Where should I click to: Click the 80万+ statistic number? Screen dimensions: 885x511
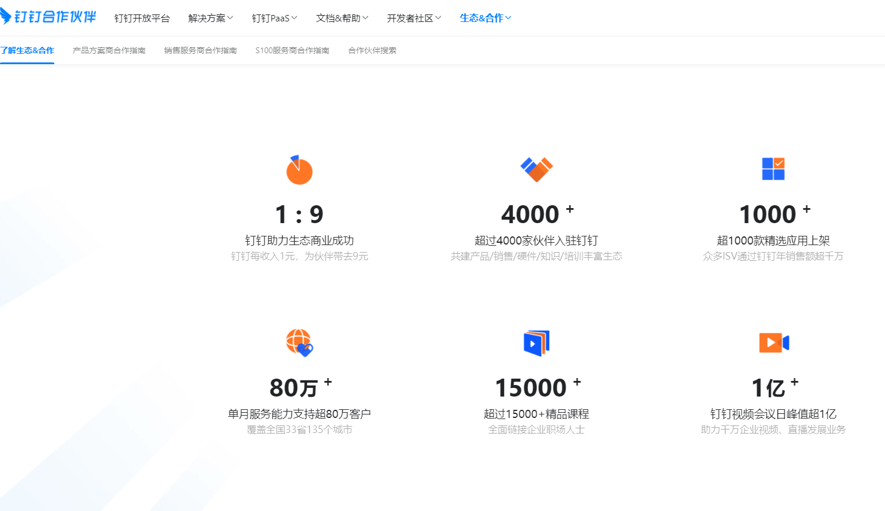[x=301, y=387]
